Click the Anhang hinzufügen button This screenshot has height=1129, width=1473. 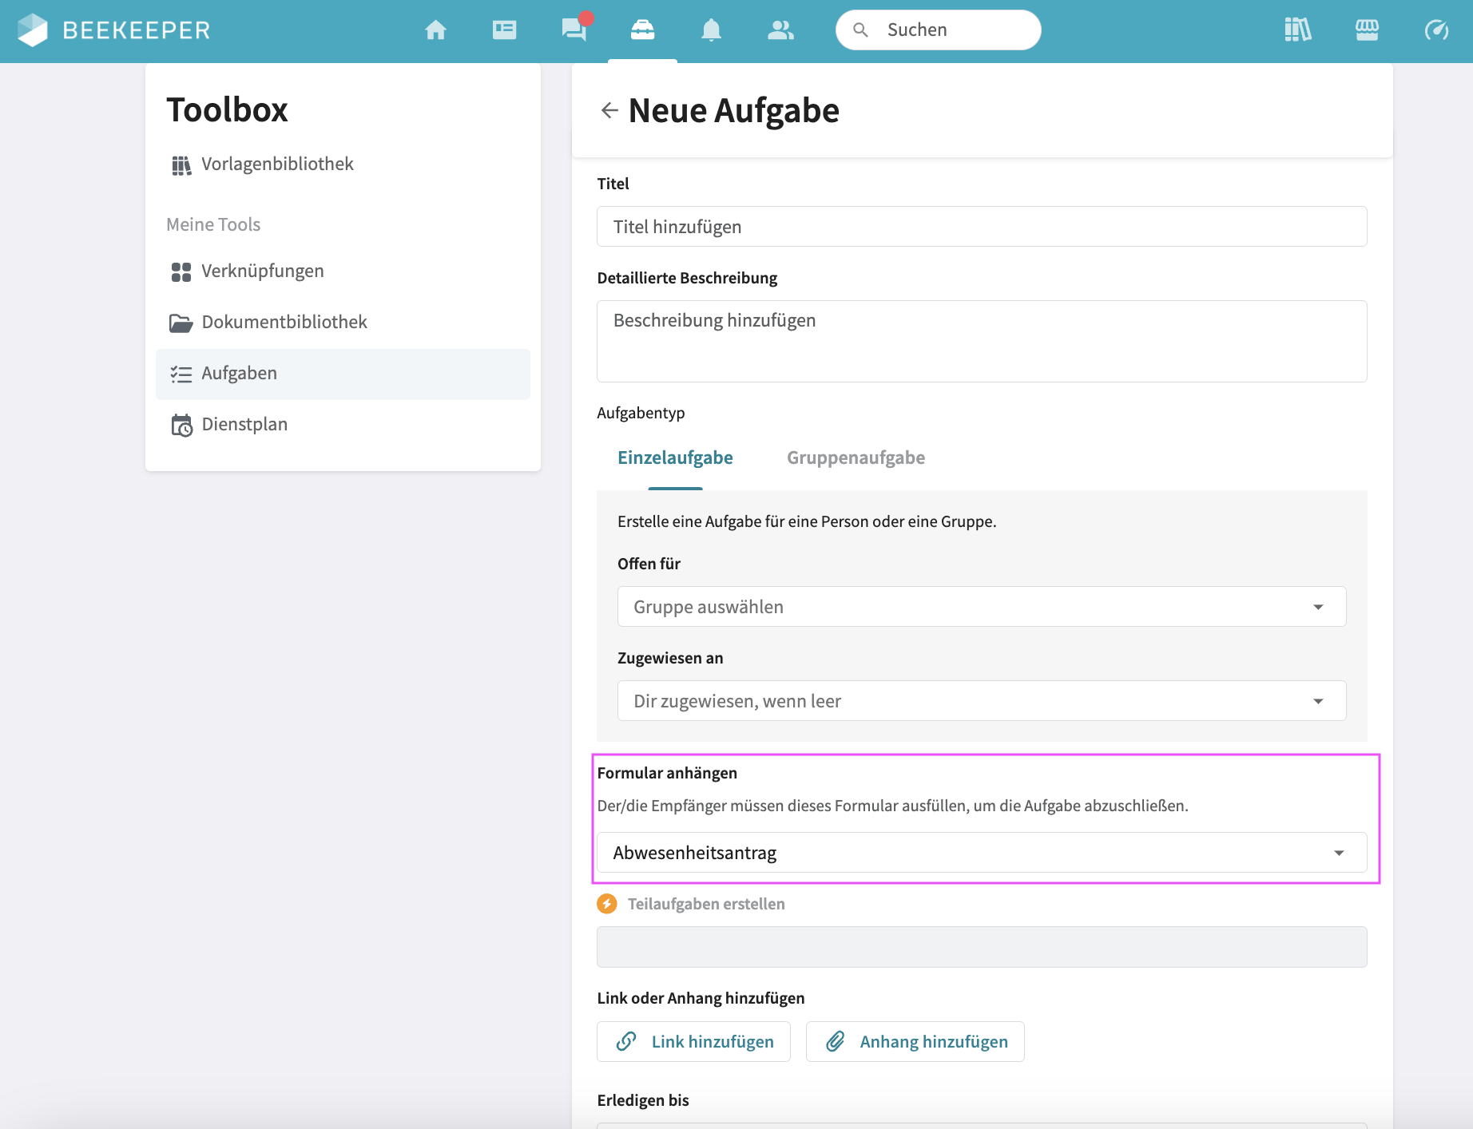point(915,1042)
